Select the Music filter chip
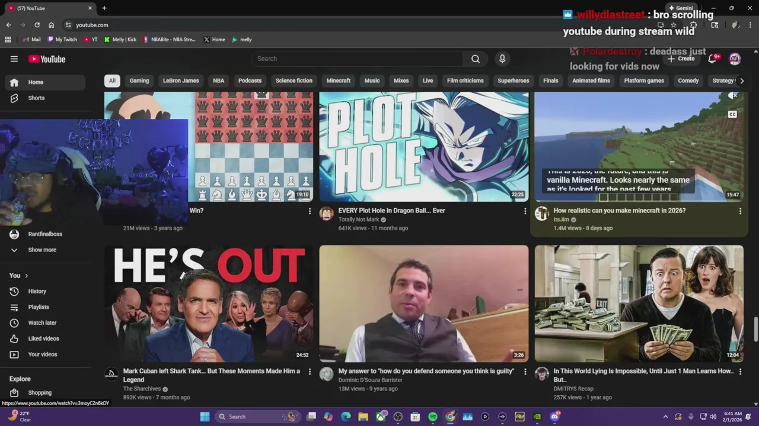Viewport: 759px width, 426px height. (x=372, y=80)
